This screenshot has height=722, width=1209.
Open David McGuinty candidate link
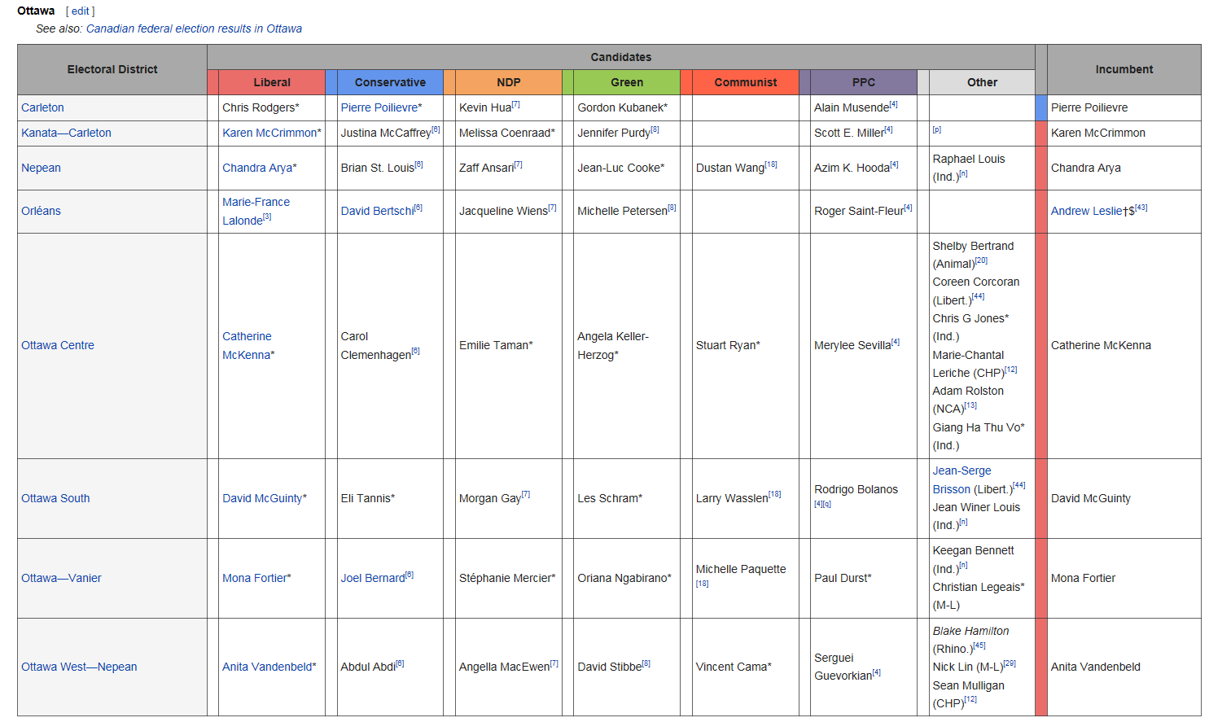point(262,498)
